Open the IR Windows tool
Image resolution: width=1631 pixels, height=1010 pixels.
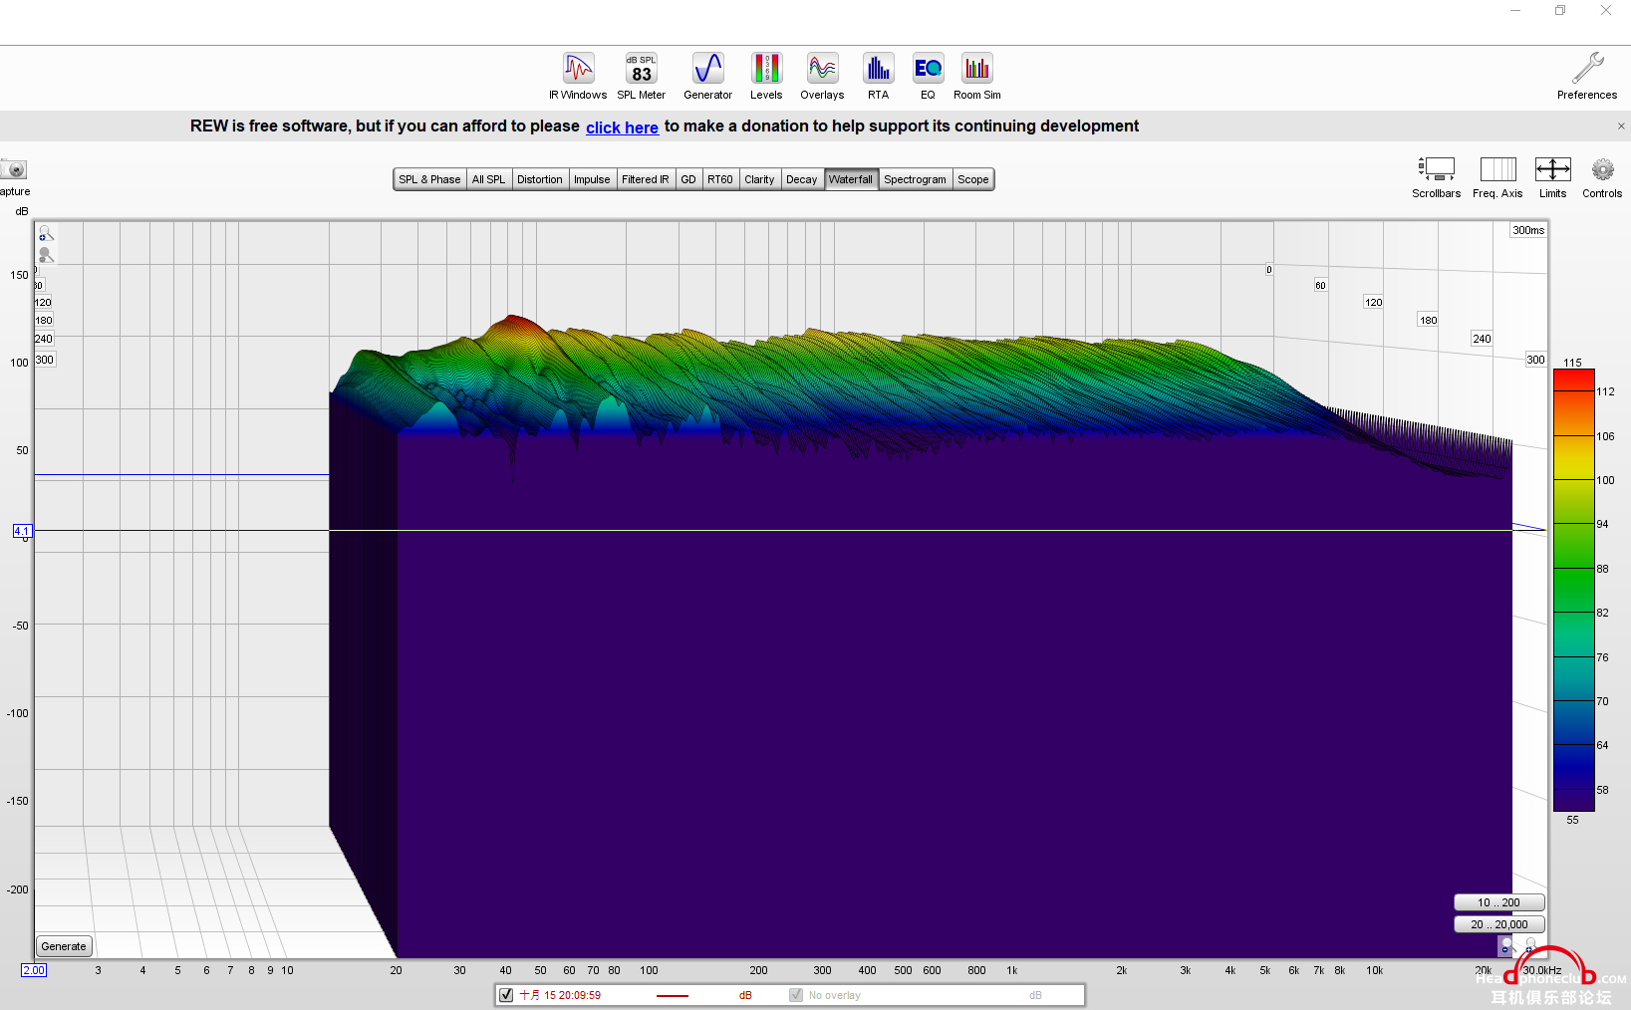click(x=578, y=76)
